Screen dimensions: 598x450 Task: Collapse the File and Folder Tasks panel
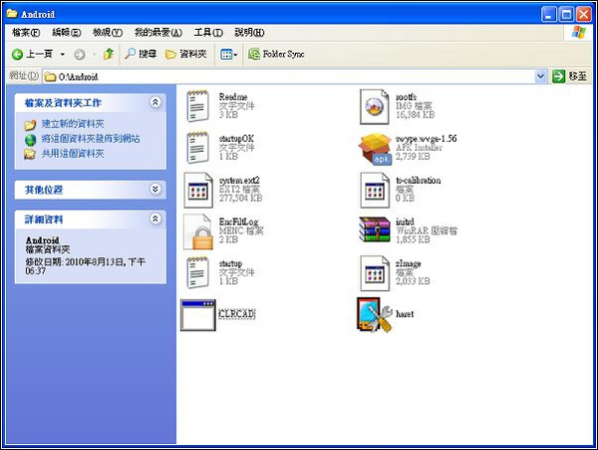point(155,102)
